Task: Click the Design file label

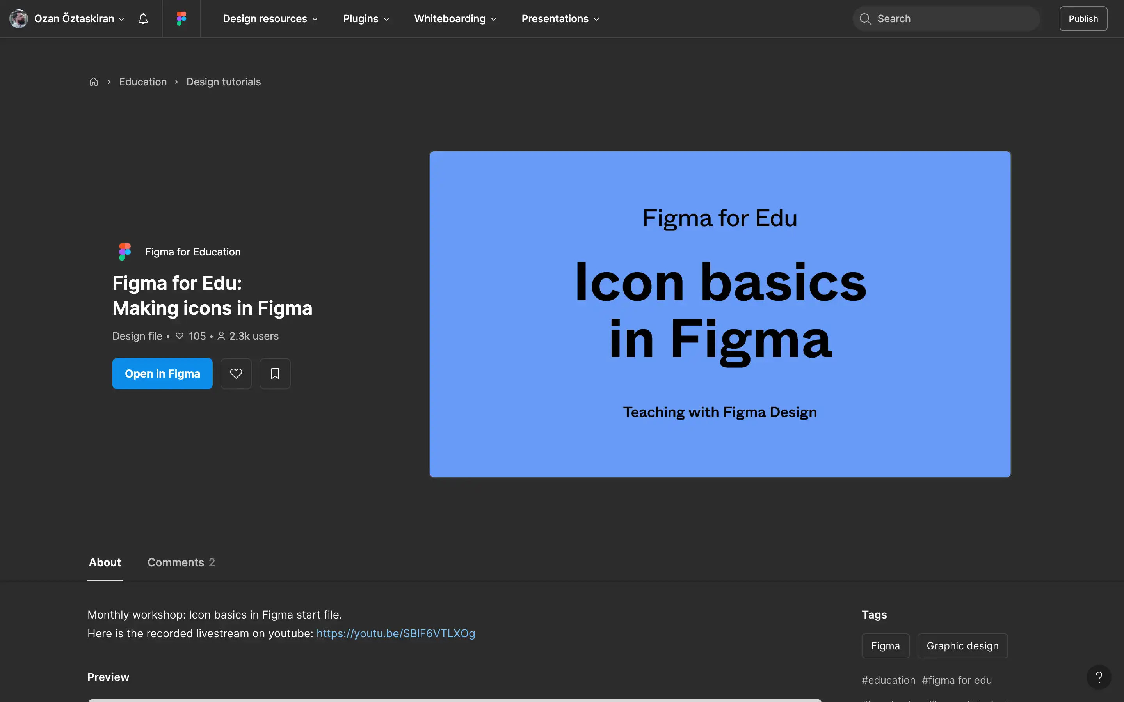Action: (x=137, y=336)
